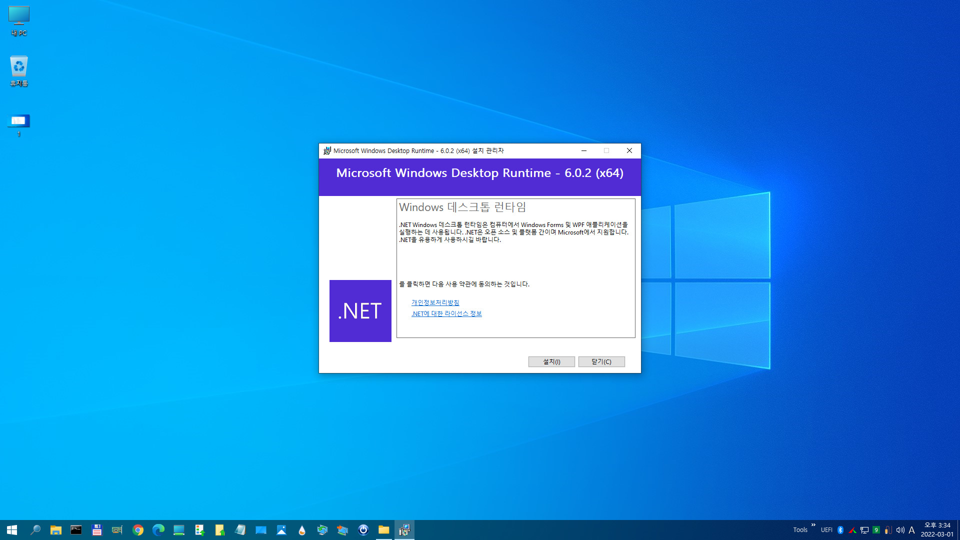Open the notepad taskbar icon
The height and width of the screenshot is (540, 960).
click(240, 530)
